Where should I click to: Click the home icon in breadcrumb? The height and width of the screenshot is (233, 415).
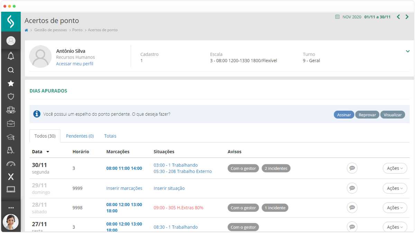tap(26, 30)
